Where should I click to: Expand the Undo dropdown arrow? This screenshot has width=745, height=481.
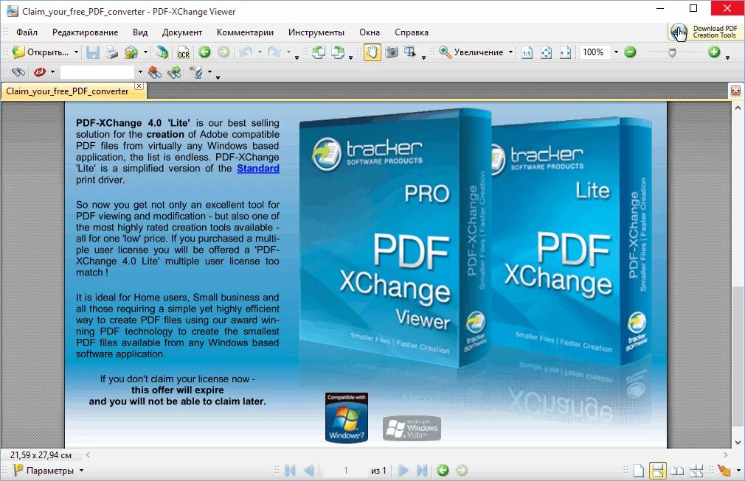pyautogui.click(x=260, y=52)
